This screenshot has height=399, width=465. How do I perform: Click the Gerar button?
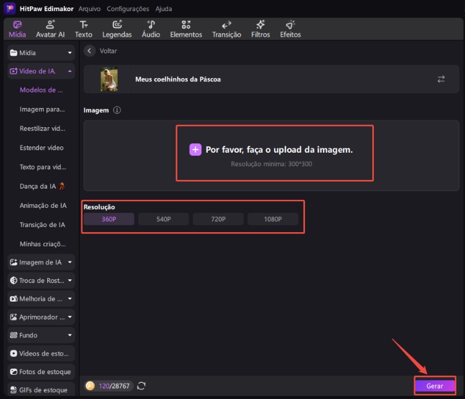(x=435, y=386)
